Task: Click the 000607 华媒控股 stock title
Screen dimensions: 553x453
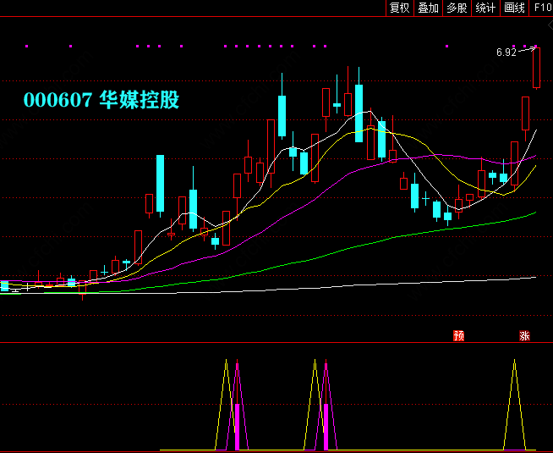Action: (x=101, y=100)
